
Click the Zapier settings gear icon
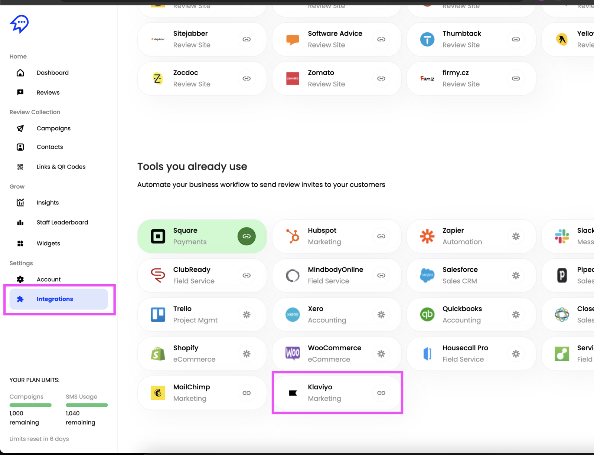516,236
